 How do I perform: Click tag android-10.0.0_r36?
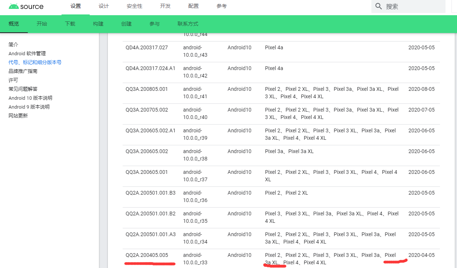195,196
